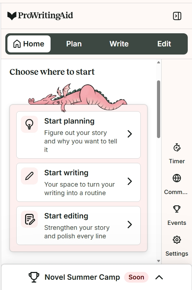This screenshot has height=290, width=192.
Task: Select the Home tab
Action: (x=29, y=44)
